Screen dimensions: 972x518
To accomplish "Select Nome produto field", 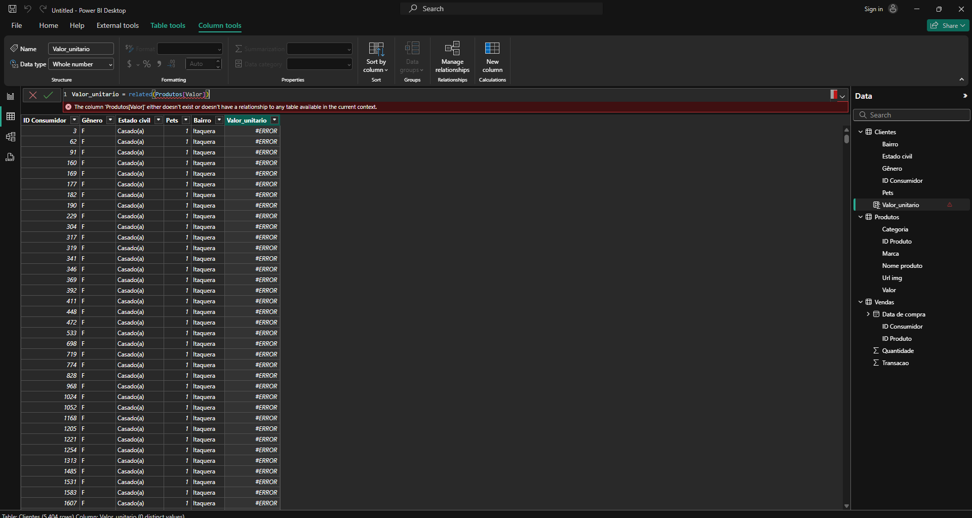I will 902,265.
